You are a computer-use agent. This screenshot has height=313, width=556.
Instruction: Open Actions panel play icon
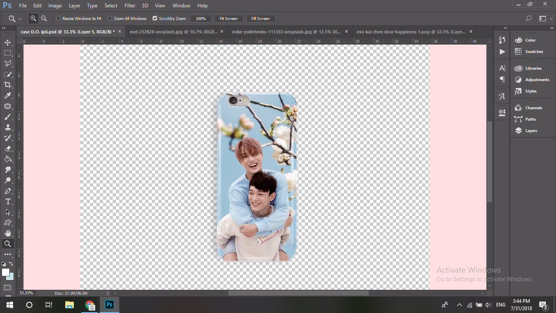502,52
